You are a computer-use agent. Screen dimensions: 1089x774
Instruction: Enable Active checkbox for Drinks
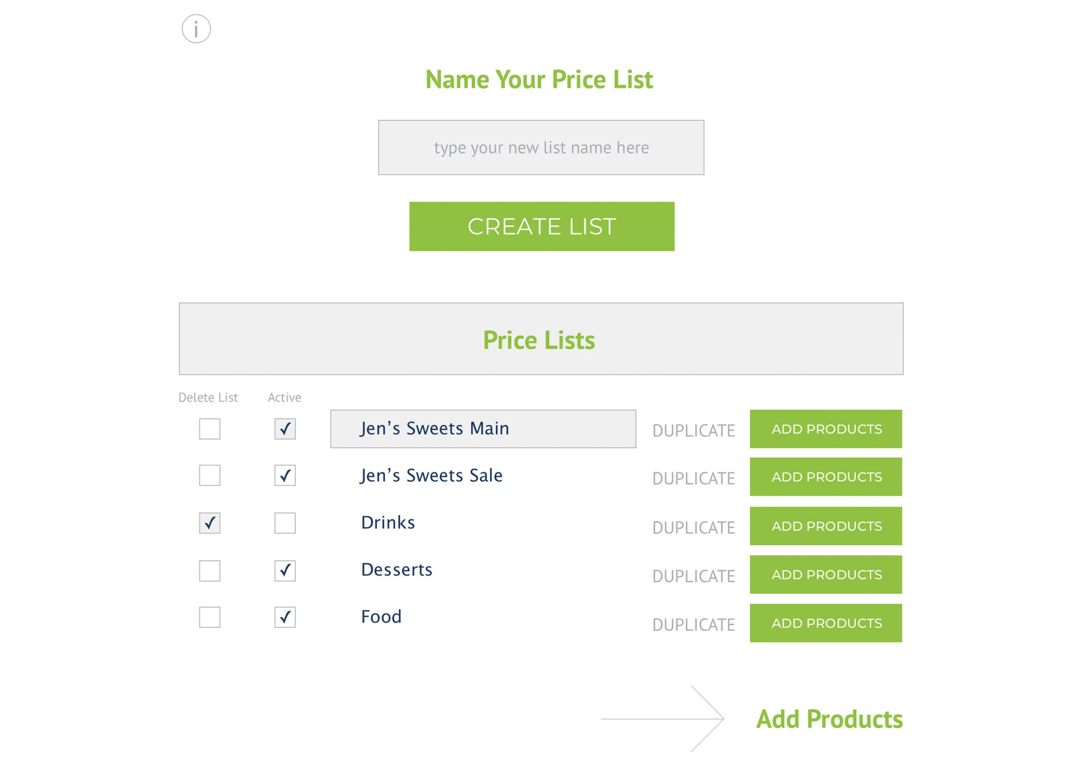click(285, 524)
